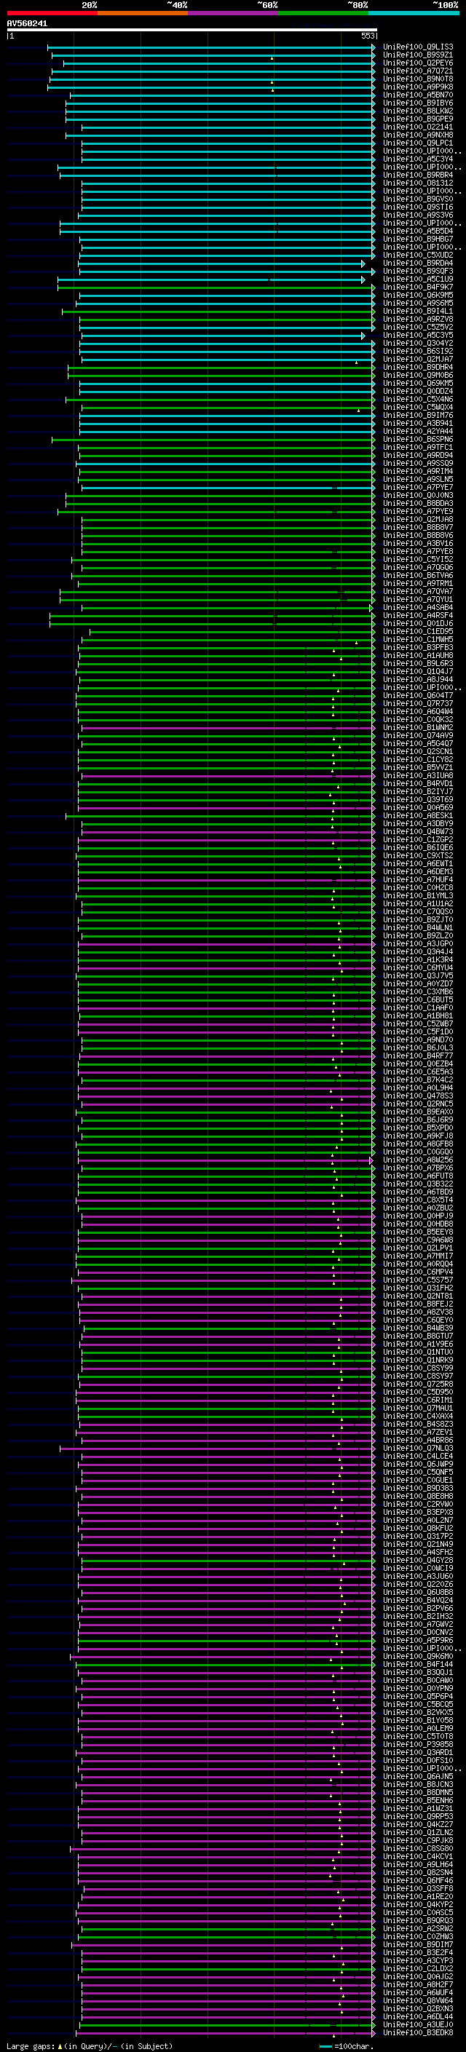Click the green ~80% identity legend segment
Viewport: 466px width, 2052px height.
(x=323, y=13)
